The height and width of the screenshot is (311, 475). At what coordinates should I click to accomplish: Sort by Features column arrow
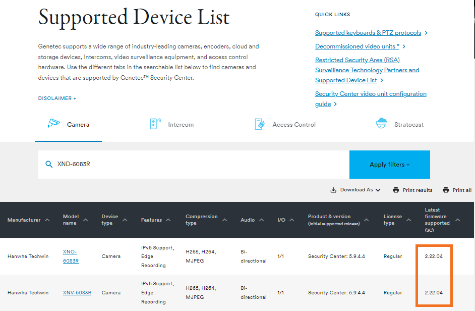click(168, 220)
